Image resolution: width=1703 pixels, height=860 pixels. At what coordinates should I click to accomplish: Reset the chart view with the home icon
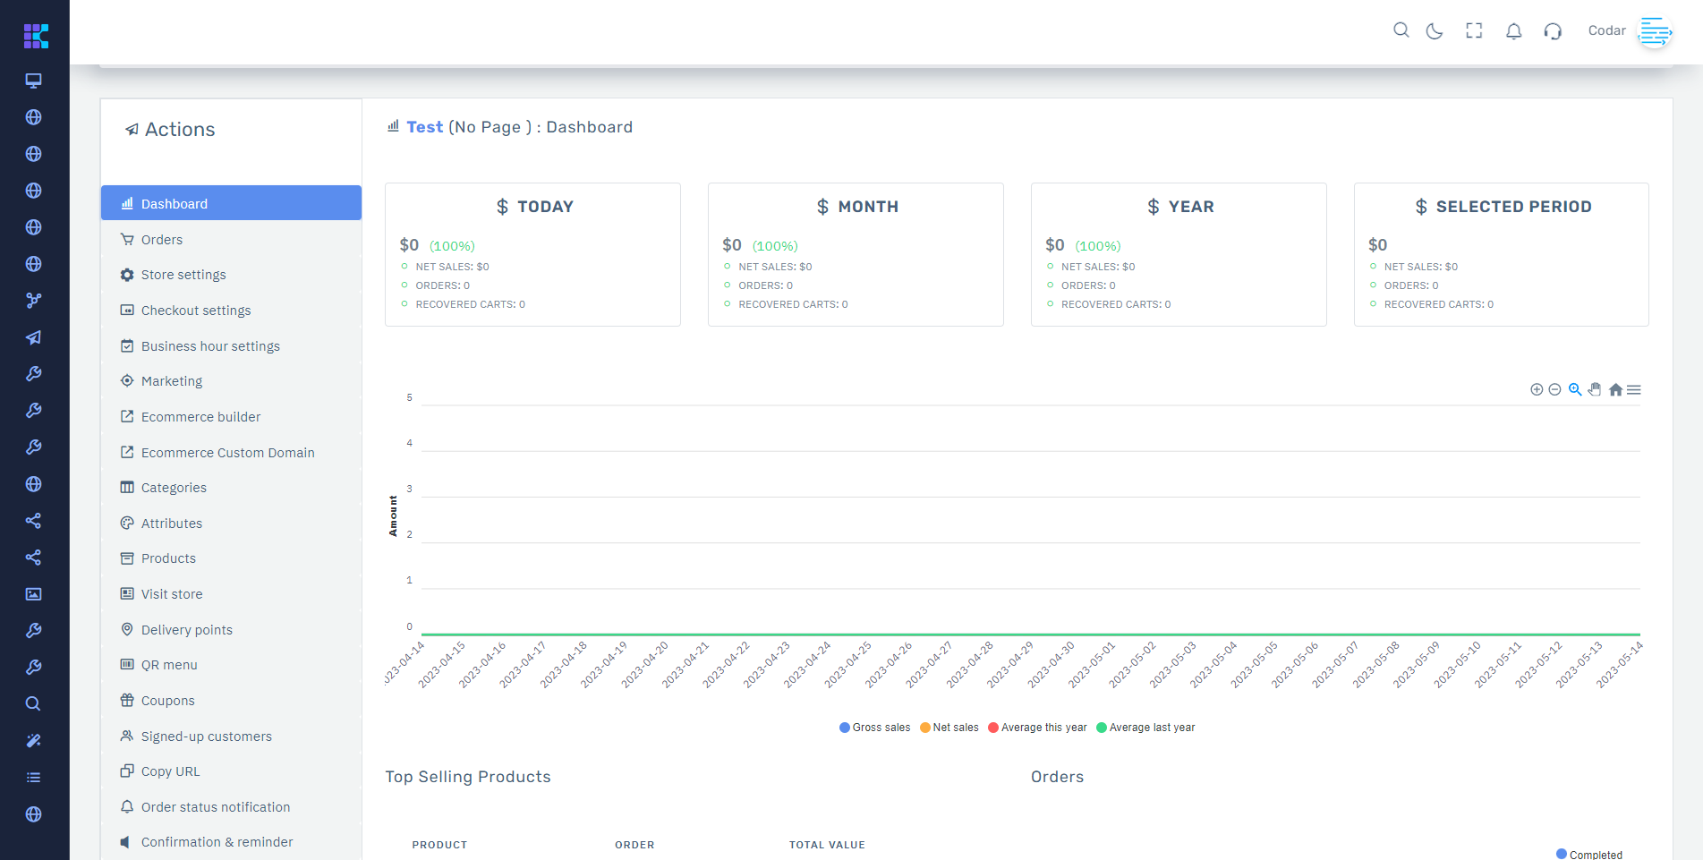click(1616, 389)
